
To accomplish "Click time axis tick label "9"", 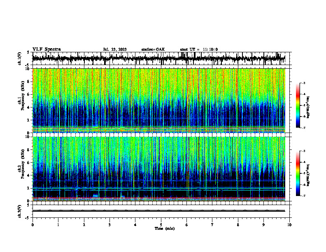I will [x=263, y=225].
